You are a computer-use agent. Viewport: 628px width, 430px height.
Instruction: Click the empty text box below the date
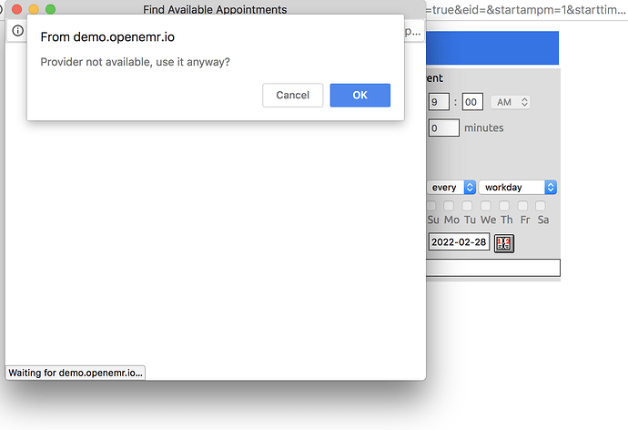(x=493, y=268)
